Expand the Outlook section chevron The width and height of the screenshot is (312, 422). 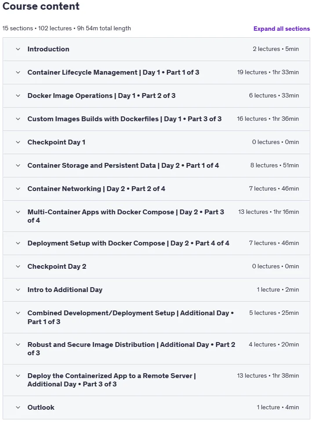[18, 407]
